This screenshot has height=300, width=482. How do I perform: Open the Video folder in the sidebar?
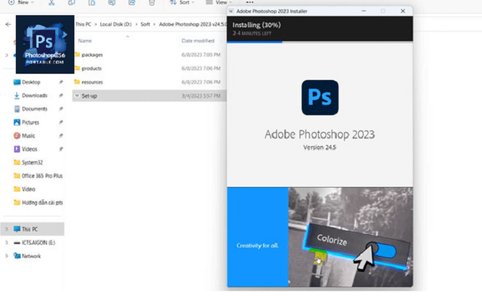(x=28, y=189)
